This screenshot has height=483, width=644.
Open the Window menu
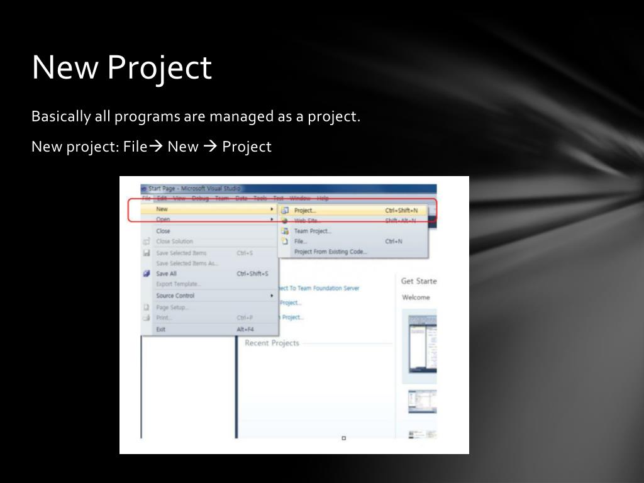point(300,198)
